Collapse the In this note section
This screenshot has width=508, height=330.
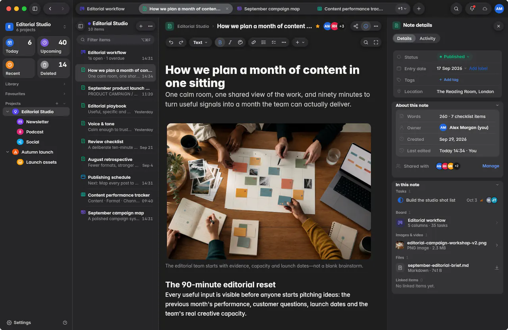point(497,185)
